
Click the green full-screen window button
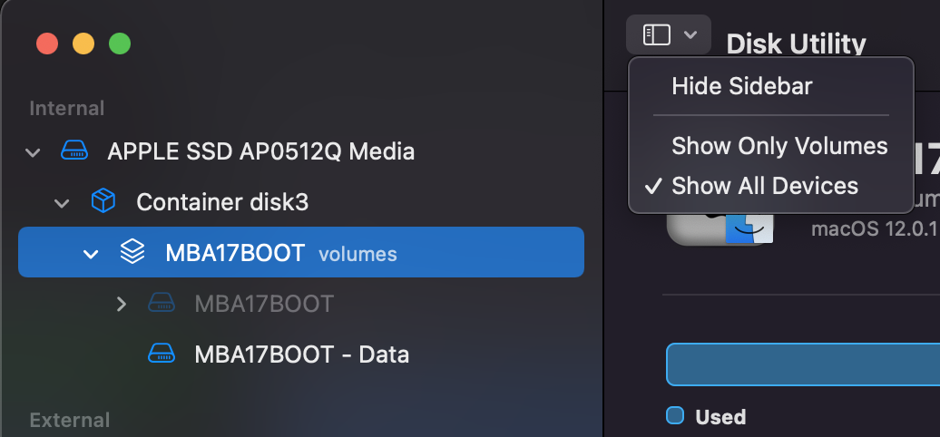coord(120,44)
